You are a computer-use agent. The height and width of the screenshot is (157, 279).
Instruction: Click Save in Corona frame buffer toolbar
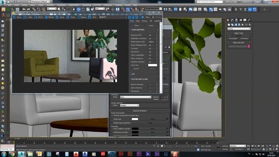17,17
